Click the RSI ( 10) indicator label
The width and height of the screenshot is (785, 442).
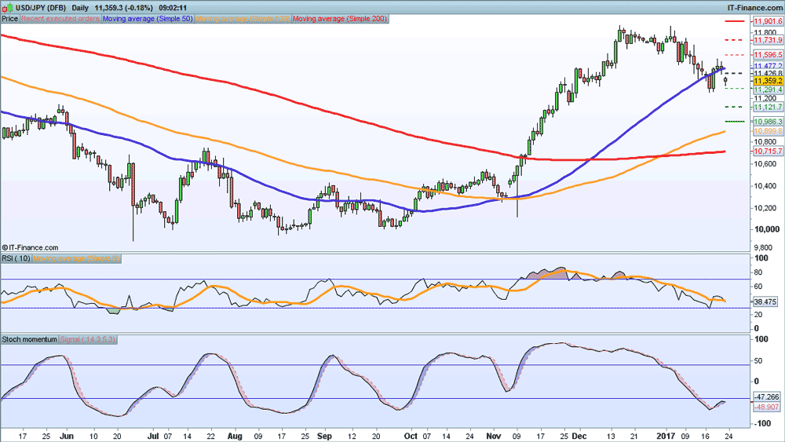[x=16, y=259]
